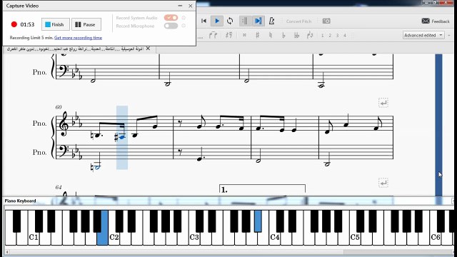
Task: Select voice 2
Action: coord(330,36)
